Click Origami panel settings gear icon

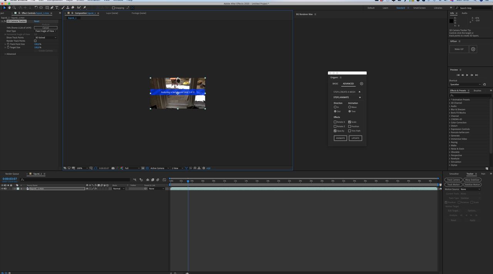(x=361, y=84)
